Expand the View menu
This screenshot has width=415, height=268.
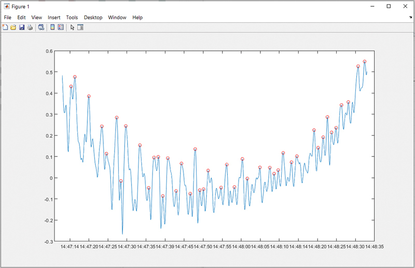(x=36, y=17)
